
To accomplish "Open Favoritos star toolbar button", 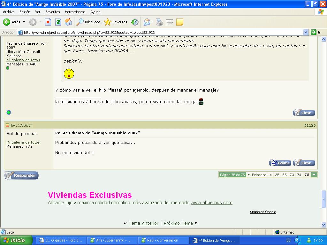I will tap(115, 22).
